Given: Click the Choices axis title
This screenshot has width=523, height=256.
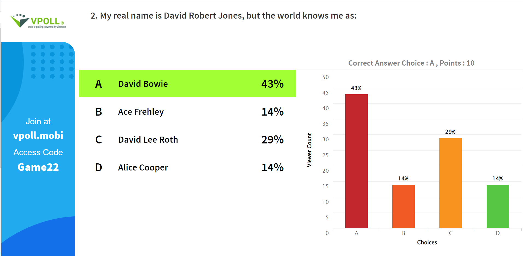Looking at the screenshot, I should click(x=427, y=242).
